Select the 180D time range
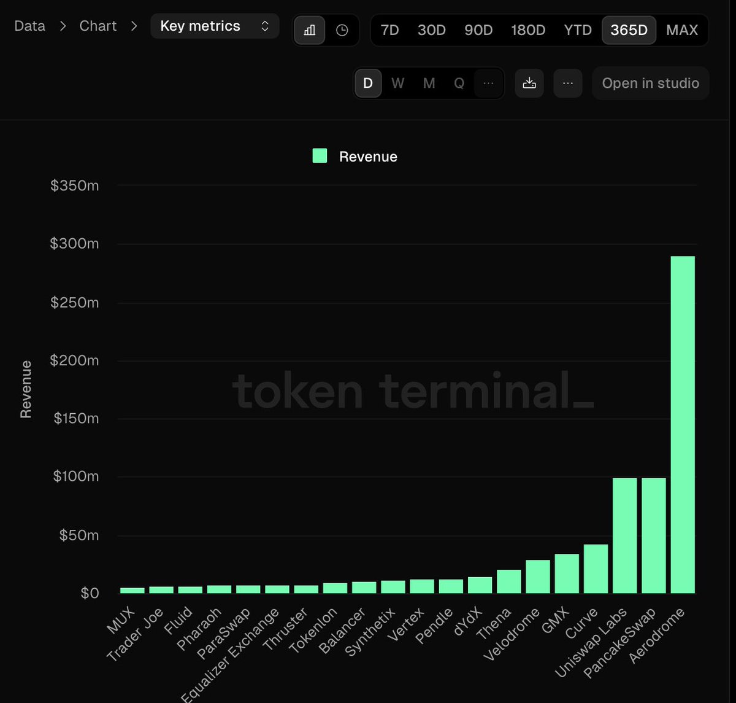Image resolution: width=736 pixels, height=703 pixels. coord(528,29)
